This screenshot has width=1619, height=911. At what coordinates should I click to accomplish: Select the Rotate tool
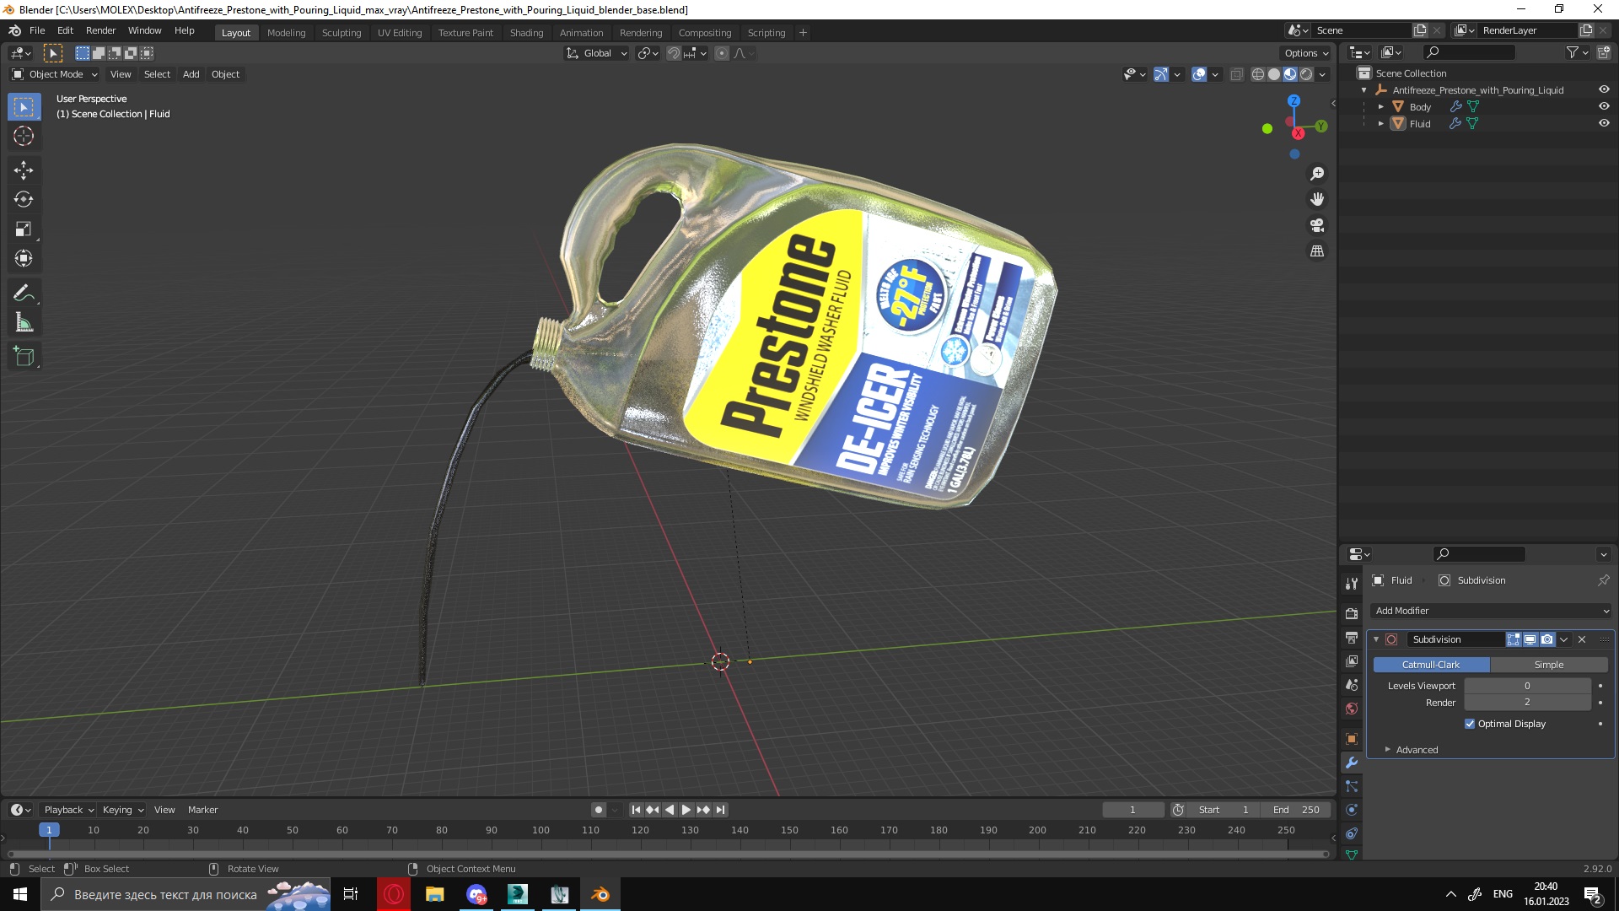(24, 200)
